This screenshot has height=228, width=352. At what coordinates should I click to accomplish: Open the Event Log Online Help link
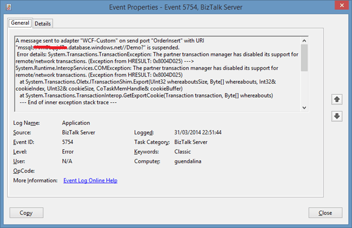point(90,181)
